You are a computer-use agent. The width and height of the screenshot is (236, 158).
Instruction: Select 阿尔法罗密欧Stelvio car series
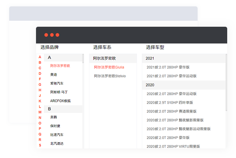(x=110, y=76)
